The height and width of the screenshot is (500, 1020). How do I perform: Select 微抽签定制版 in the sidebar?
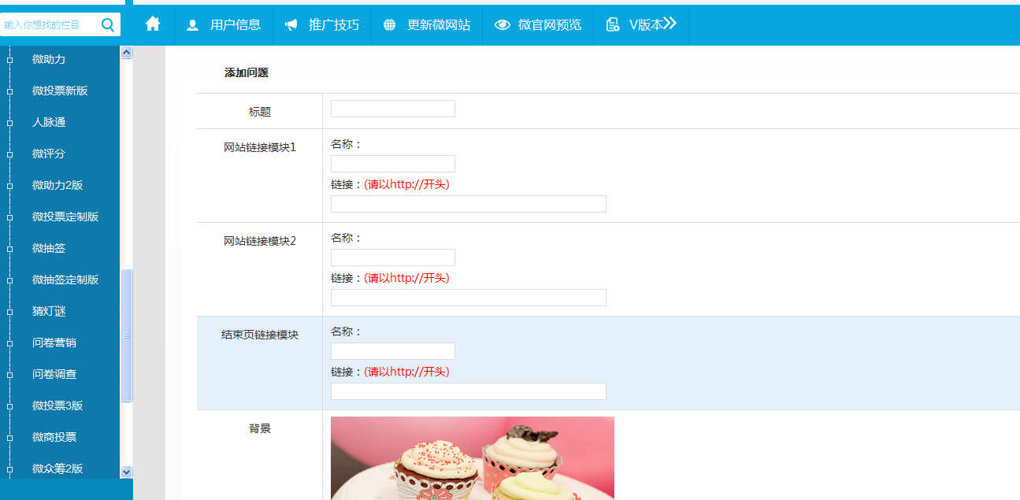65,280
